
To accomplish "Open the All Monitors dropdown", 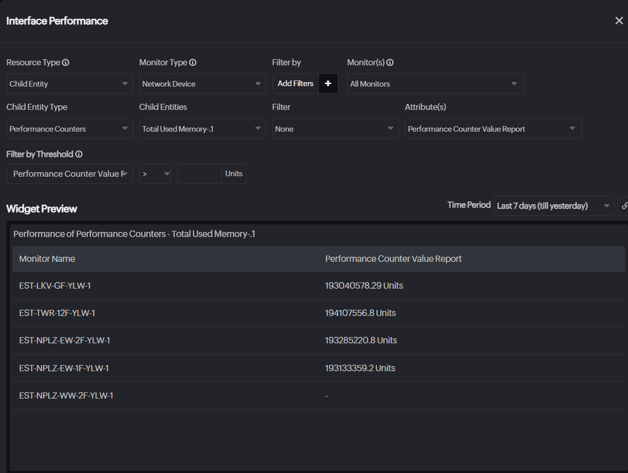I will pyautogui.click(x=435, y=84).
